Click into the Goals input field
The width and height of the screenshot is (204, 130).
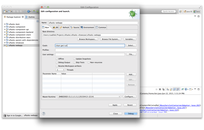click(x=90, y=45)
